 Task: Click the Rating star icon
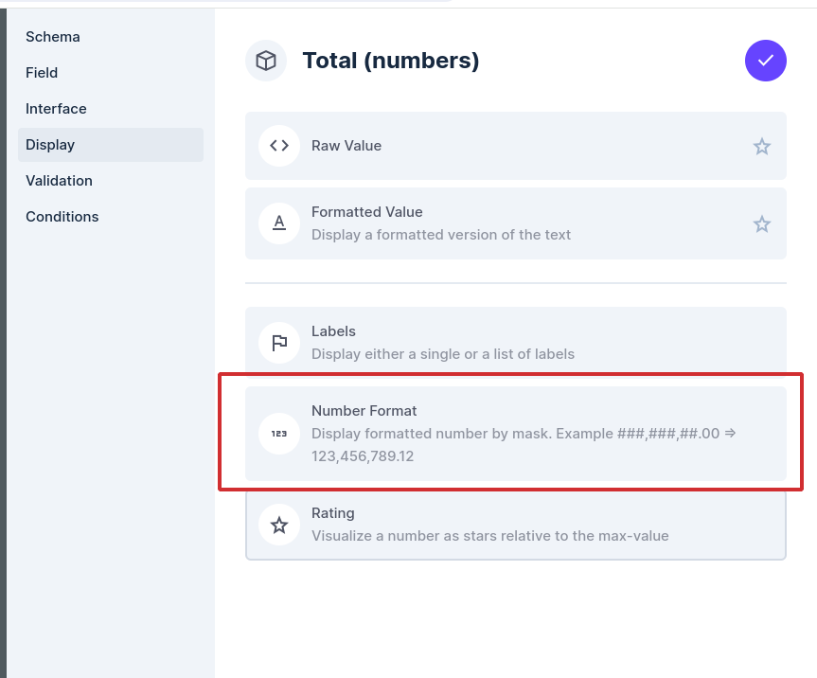(279, 525)
